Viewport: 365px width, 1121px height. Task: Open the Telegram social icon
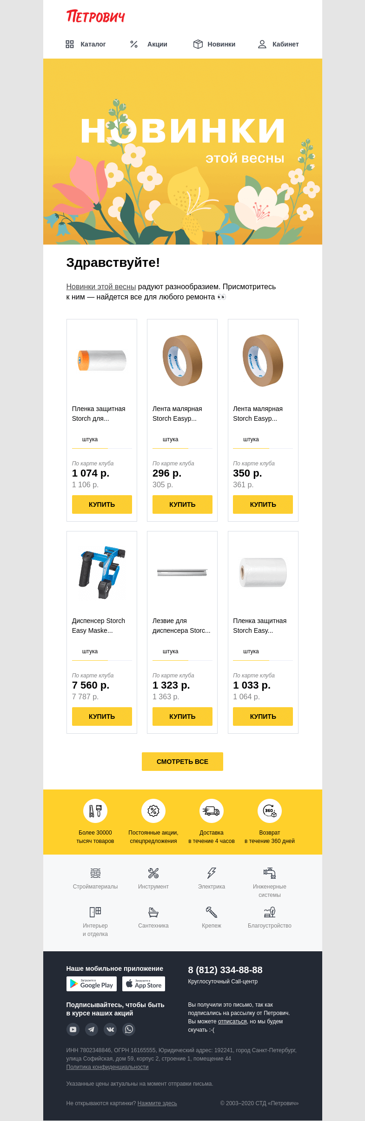coord(92,1029)
